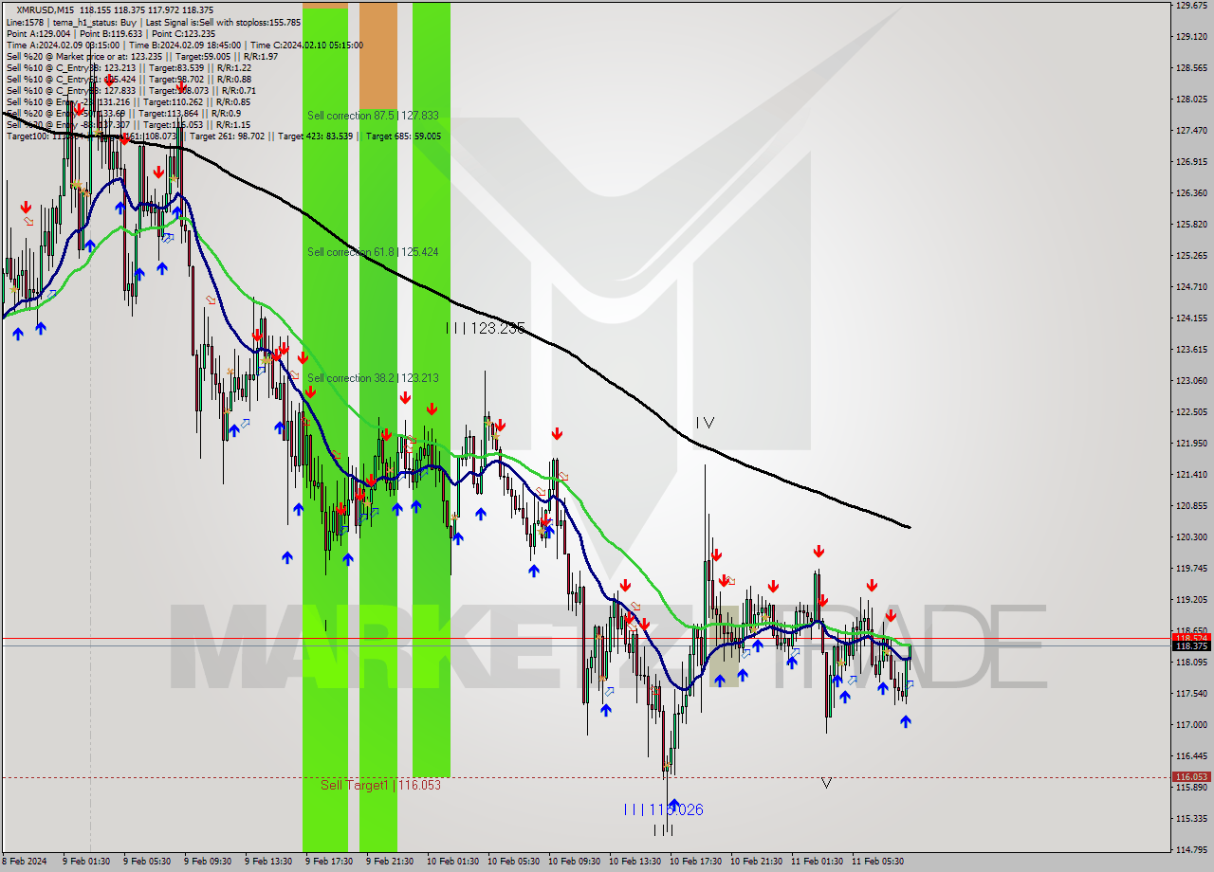The height and width of the screenshot is (872, 1214).
Task: Click the '9 Feb 09:30' time label
Action: coord(208,862)
